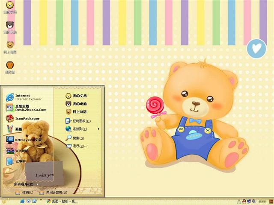Open KMPlayer 中文版 from start menu
The width and height of the screenshot is (274, 205).
point(24,140)
